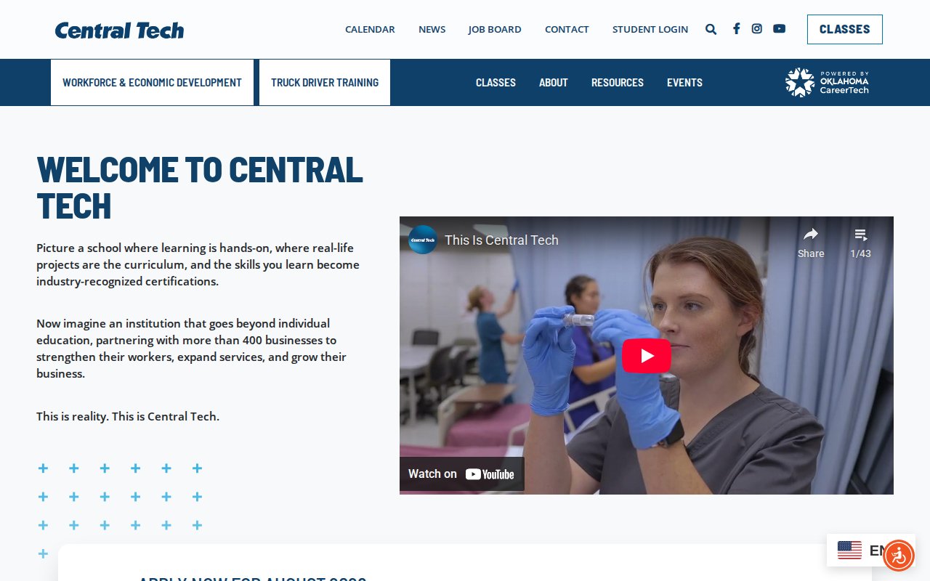Image resolution: width=930 pixels, height=581 pixels.
Task: Click the outlined CLASSES button
Action: pos(844,29)
